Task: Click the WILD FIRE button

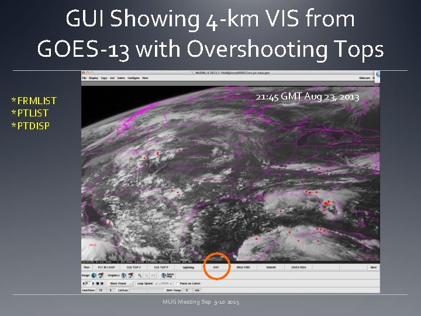Action: (243, 267)
